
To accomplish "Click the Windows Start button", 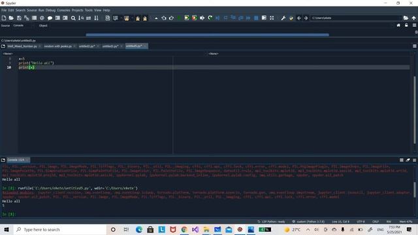I will click(7, 229).
